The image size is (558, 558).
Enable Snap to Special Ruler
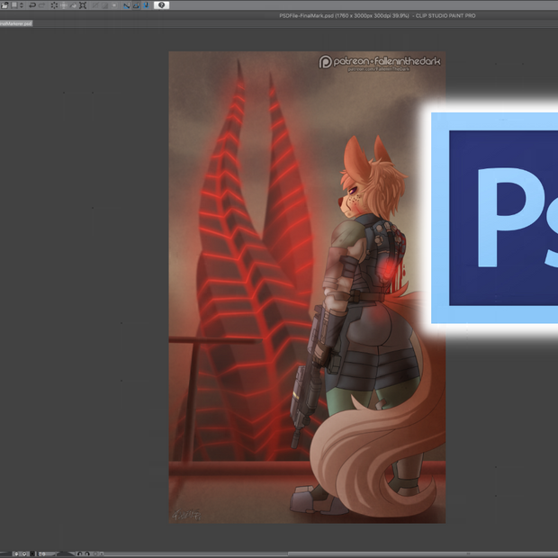(x=136, y=5)
